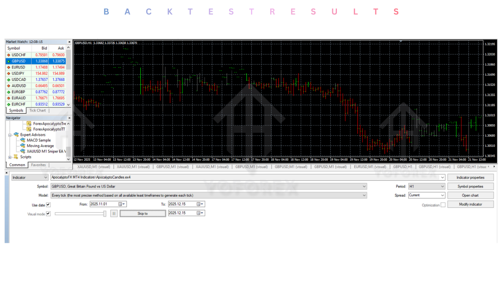Click the Moving Average expert advisor icon
502x282 pixels.
[23, 146]
